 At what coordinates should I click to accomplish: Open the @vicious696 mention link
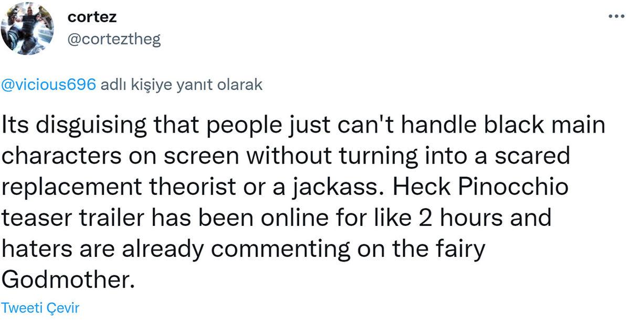(49, 85)
